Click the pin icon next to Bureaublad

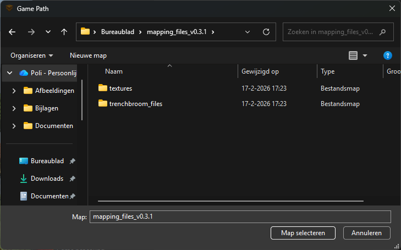(x=73, y=161)
